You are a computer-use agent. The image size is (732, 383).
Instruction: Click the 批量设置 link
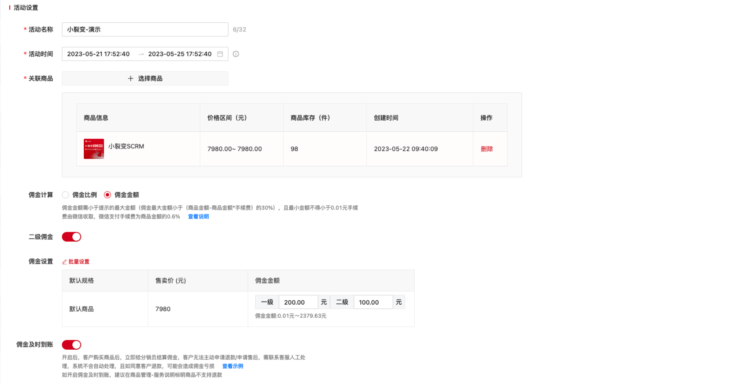point(79,262)
